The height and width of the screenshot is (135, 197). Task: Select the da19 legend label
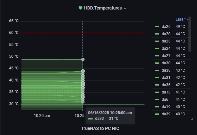[166, 107]
